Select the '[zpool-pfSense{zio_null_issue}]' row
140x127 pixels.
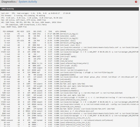pyautogui.click(x=45, y=100)
